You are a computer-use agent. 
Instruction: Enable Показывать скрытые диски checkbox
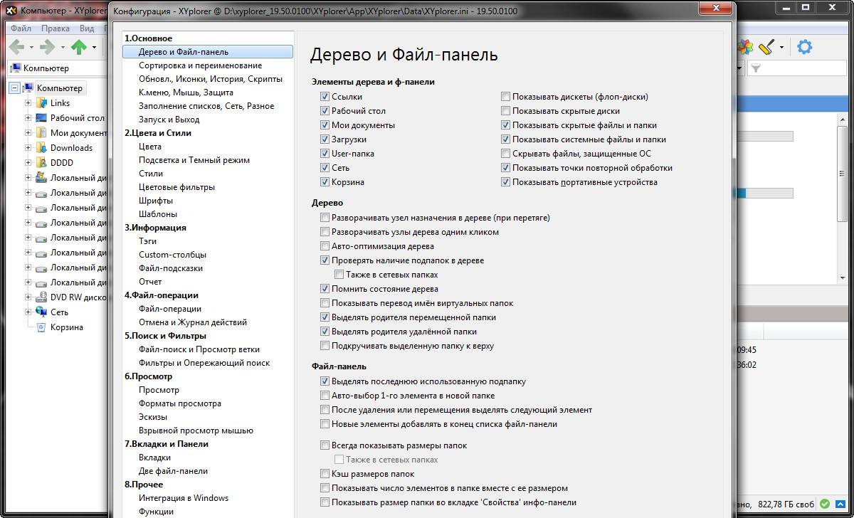[x=505, y=111]
